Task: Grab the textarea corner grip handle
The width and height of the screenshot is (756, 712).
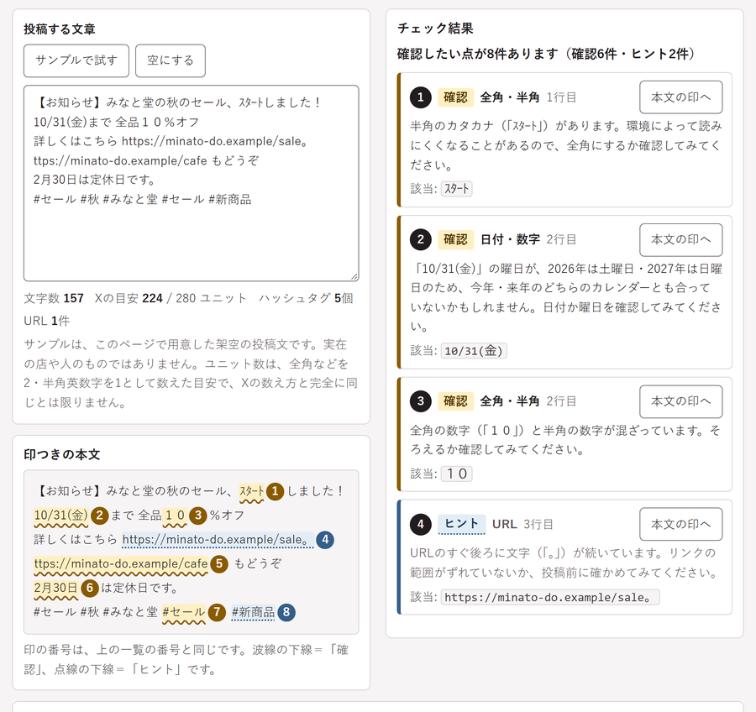Action: pyautogui.click(x=354, y=277)
